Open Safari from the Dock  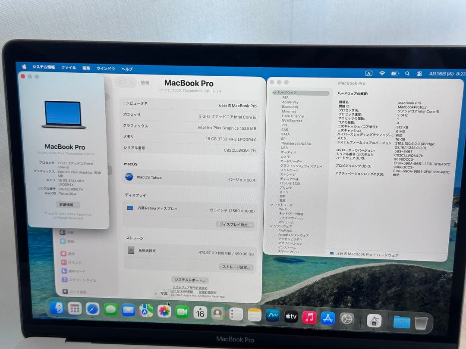point(93,309)
